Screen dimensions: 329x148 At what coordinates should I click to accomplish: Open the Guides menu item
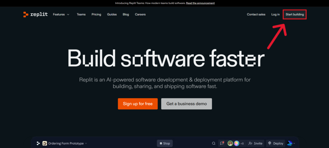pos(112,14)
